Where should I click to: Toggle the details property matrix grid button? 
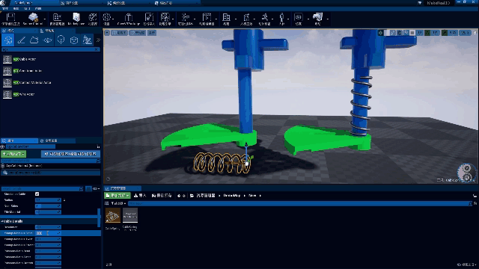point(88,189)
